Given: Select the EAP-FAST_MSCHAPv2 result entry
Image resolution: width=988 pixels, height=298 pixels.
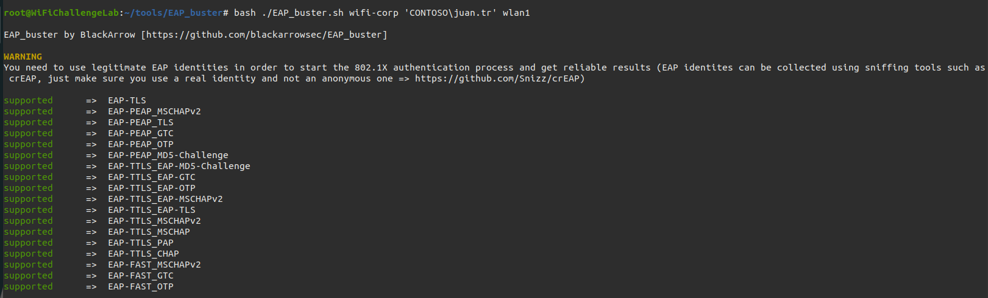Looking at the screenshot, I should (x=154, y=265).
